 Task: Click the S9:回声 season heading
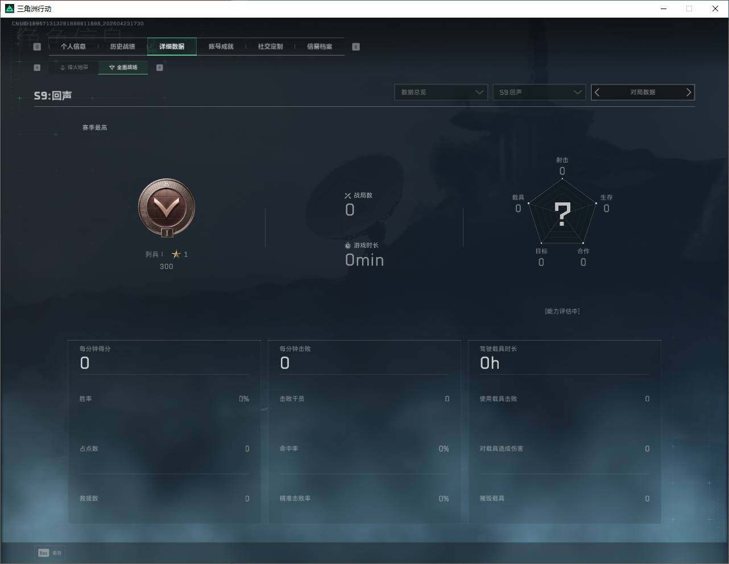(53, 96)
